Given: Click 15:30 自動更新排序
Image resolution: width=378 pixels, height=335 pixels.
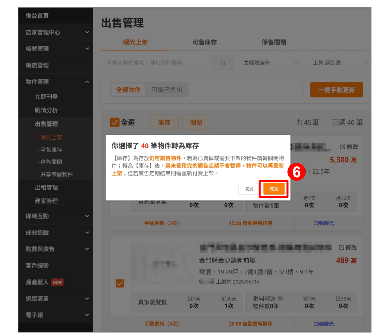Looking at the screenshot, I should pyautogui.click(x=251, y=223).
